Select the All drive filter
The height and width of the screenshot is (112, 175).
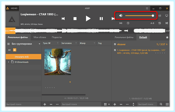pos(9,50)
